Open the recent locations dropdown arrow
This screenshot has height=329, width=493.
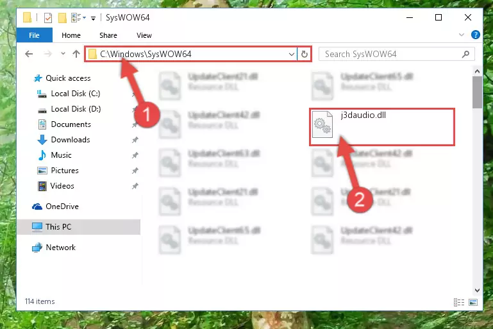coord(63,54)
